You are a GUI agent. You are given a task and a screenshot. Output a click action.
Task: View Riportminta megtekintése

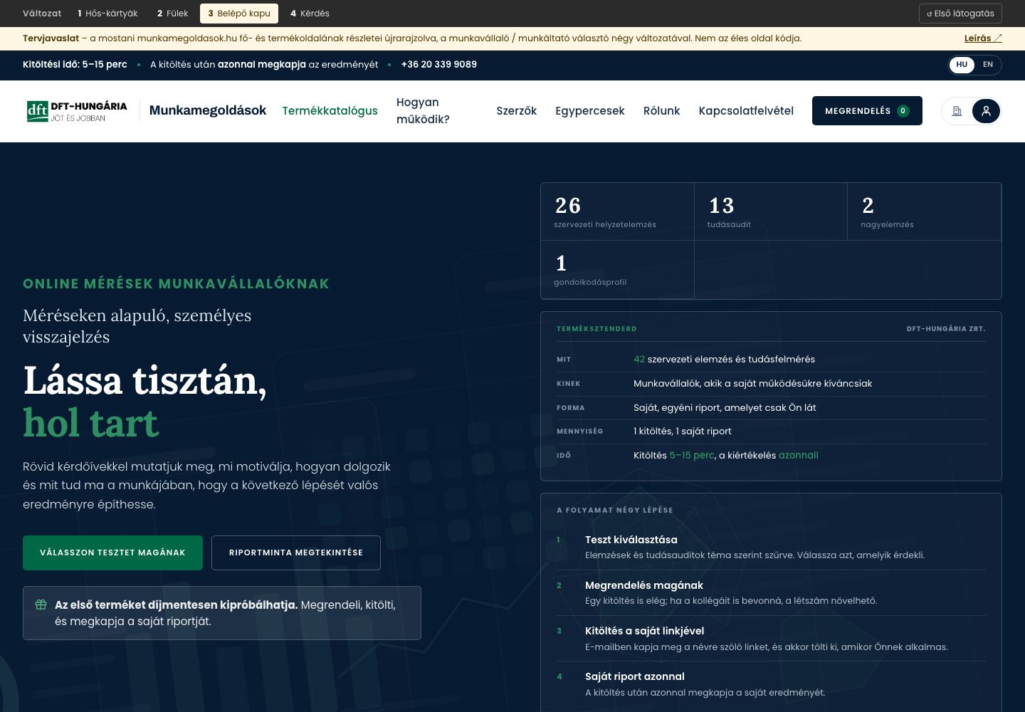[296, 553]
